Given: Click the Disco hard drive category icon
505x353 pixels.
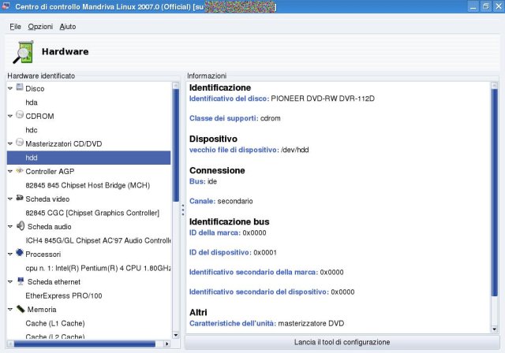Looking at the screenshot, I should pyautogui.click(x=20, y=87).
